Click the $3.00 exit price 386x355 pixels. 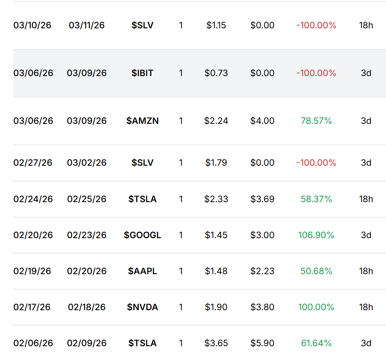pos(262,235)
